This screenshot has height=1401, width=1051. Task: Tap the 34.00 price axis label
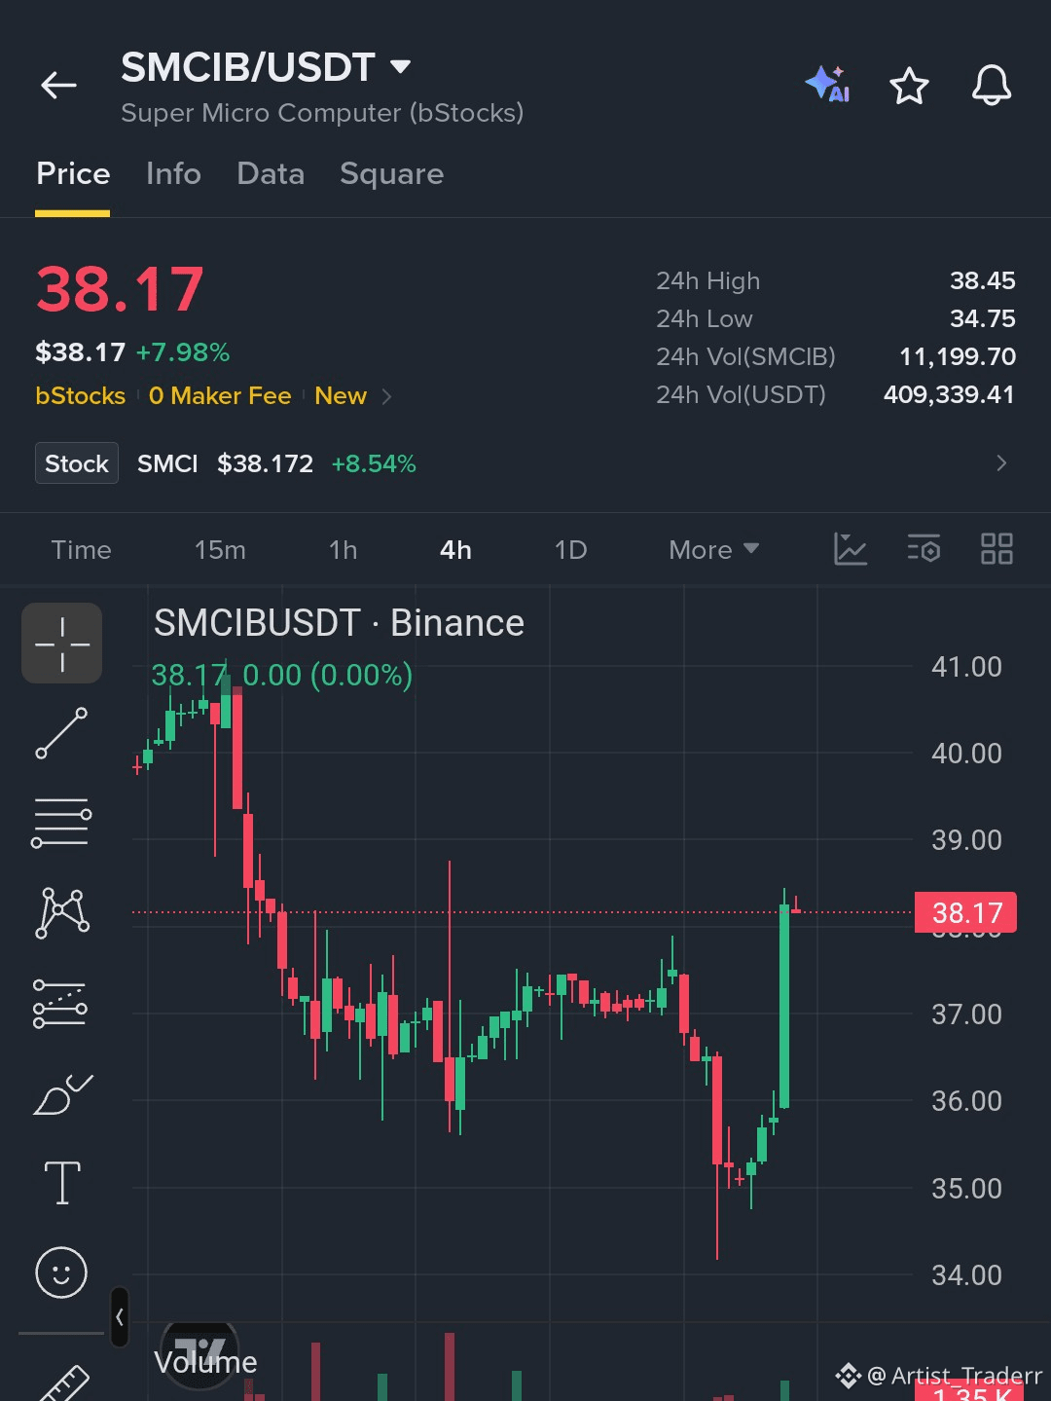click(x=966, y=1275)
